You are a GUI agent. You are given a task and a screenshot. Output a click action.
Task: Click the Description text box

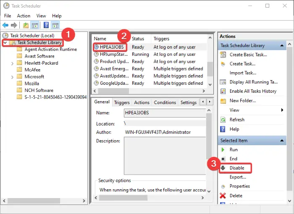pos(165,156)
